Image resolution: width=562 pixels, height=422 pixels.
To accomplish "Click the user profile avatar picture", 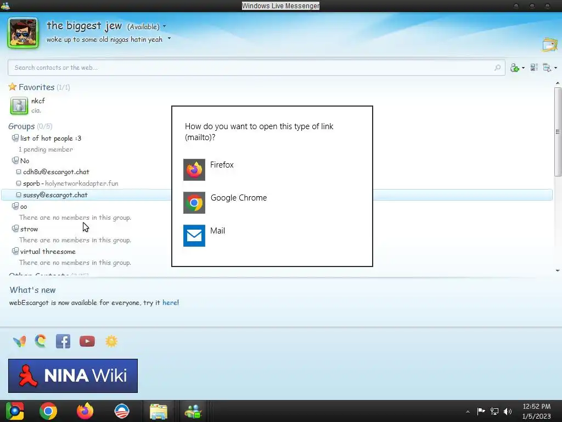I will click(x=23, y=32).
